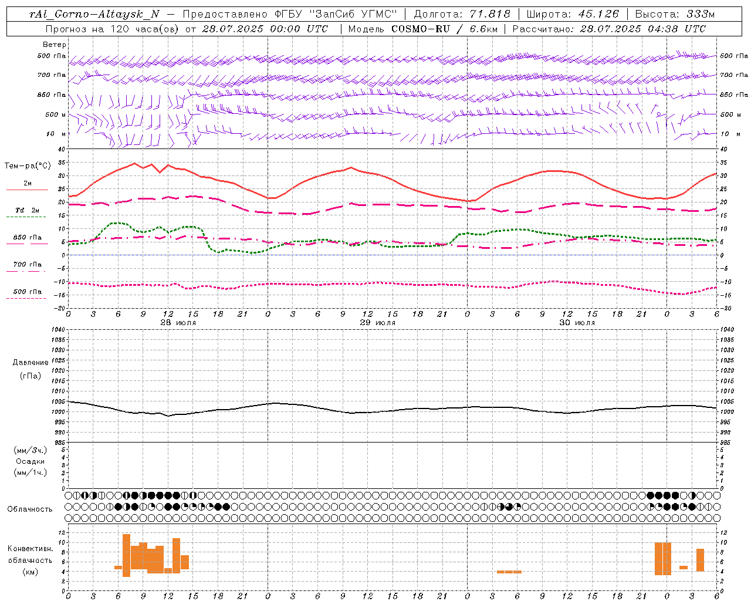Click the last orange convective bar at the chart's end
Screen dimensions: 751x601
(700, 560)
